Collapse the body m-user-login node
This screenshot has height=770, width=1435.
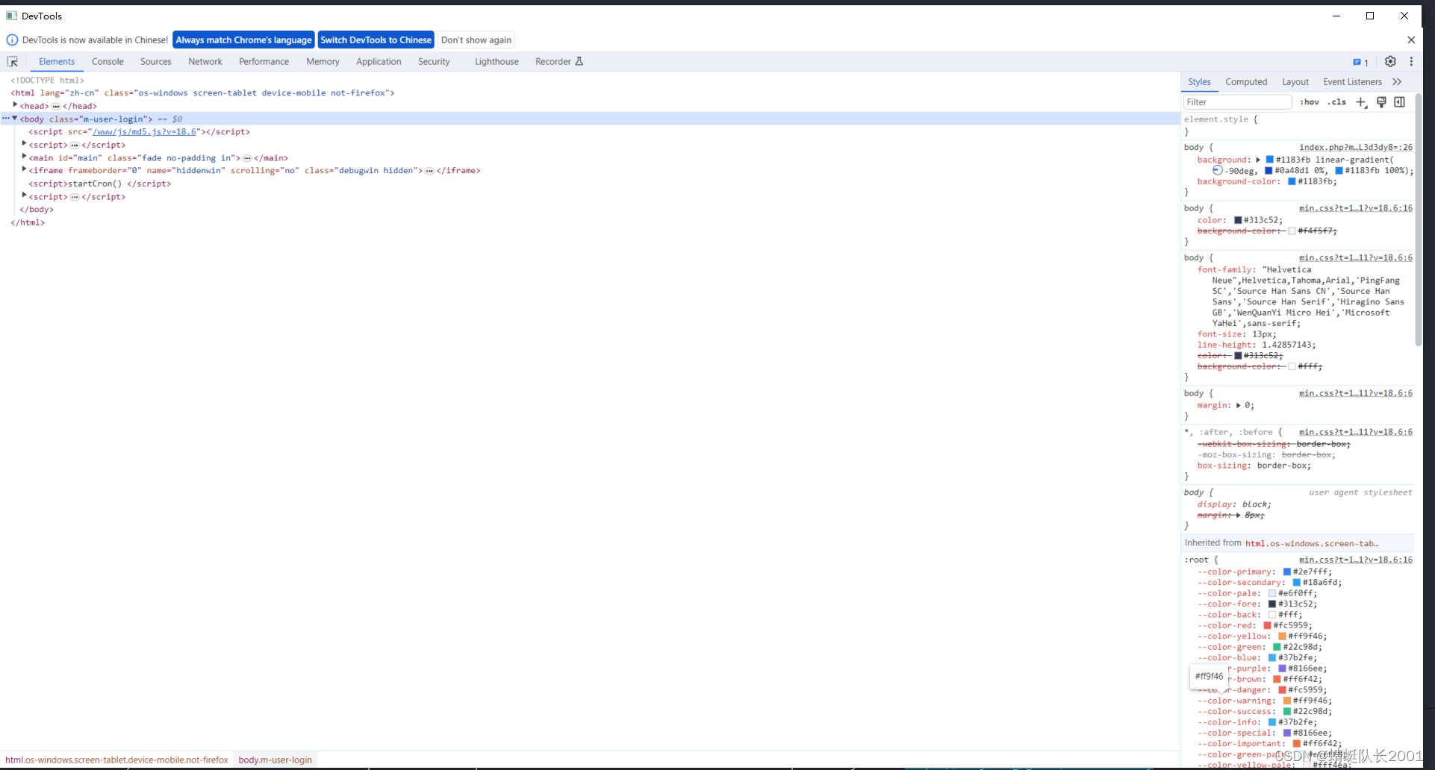(x=15, y=119)
